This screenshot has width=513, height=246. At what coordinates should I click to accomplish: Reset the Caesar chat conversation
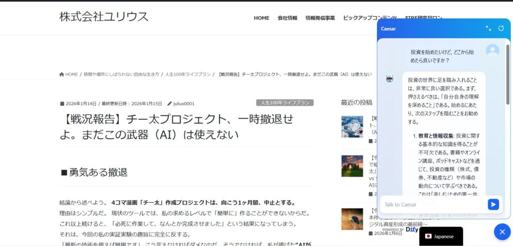[500, 29]
